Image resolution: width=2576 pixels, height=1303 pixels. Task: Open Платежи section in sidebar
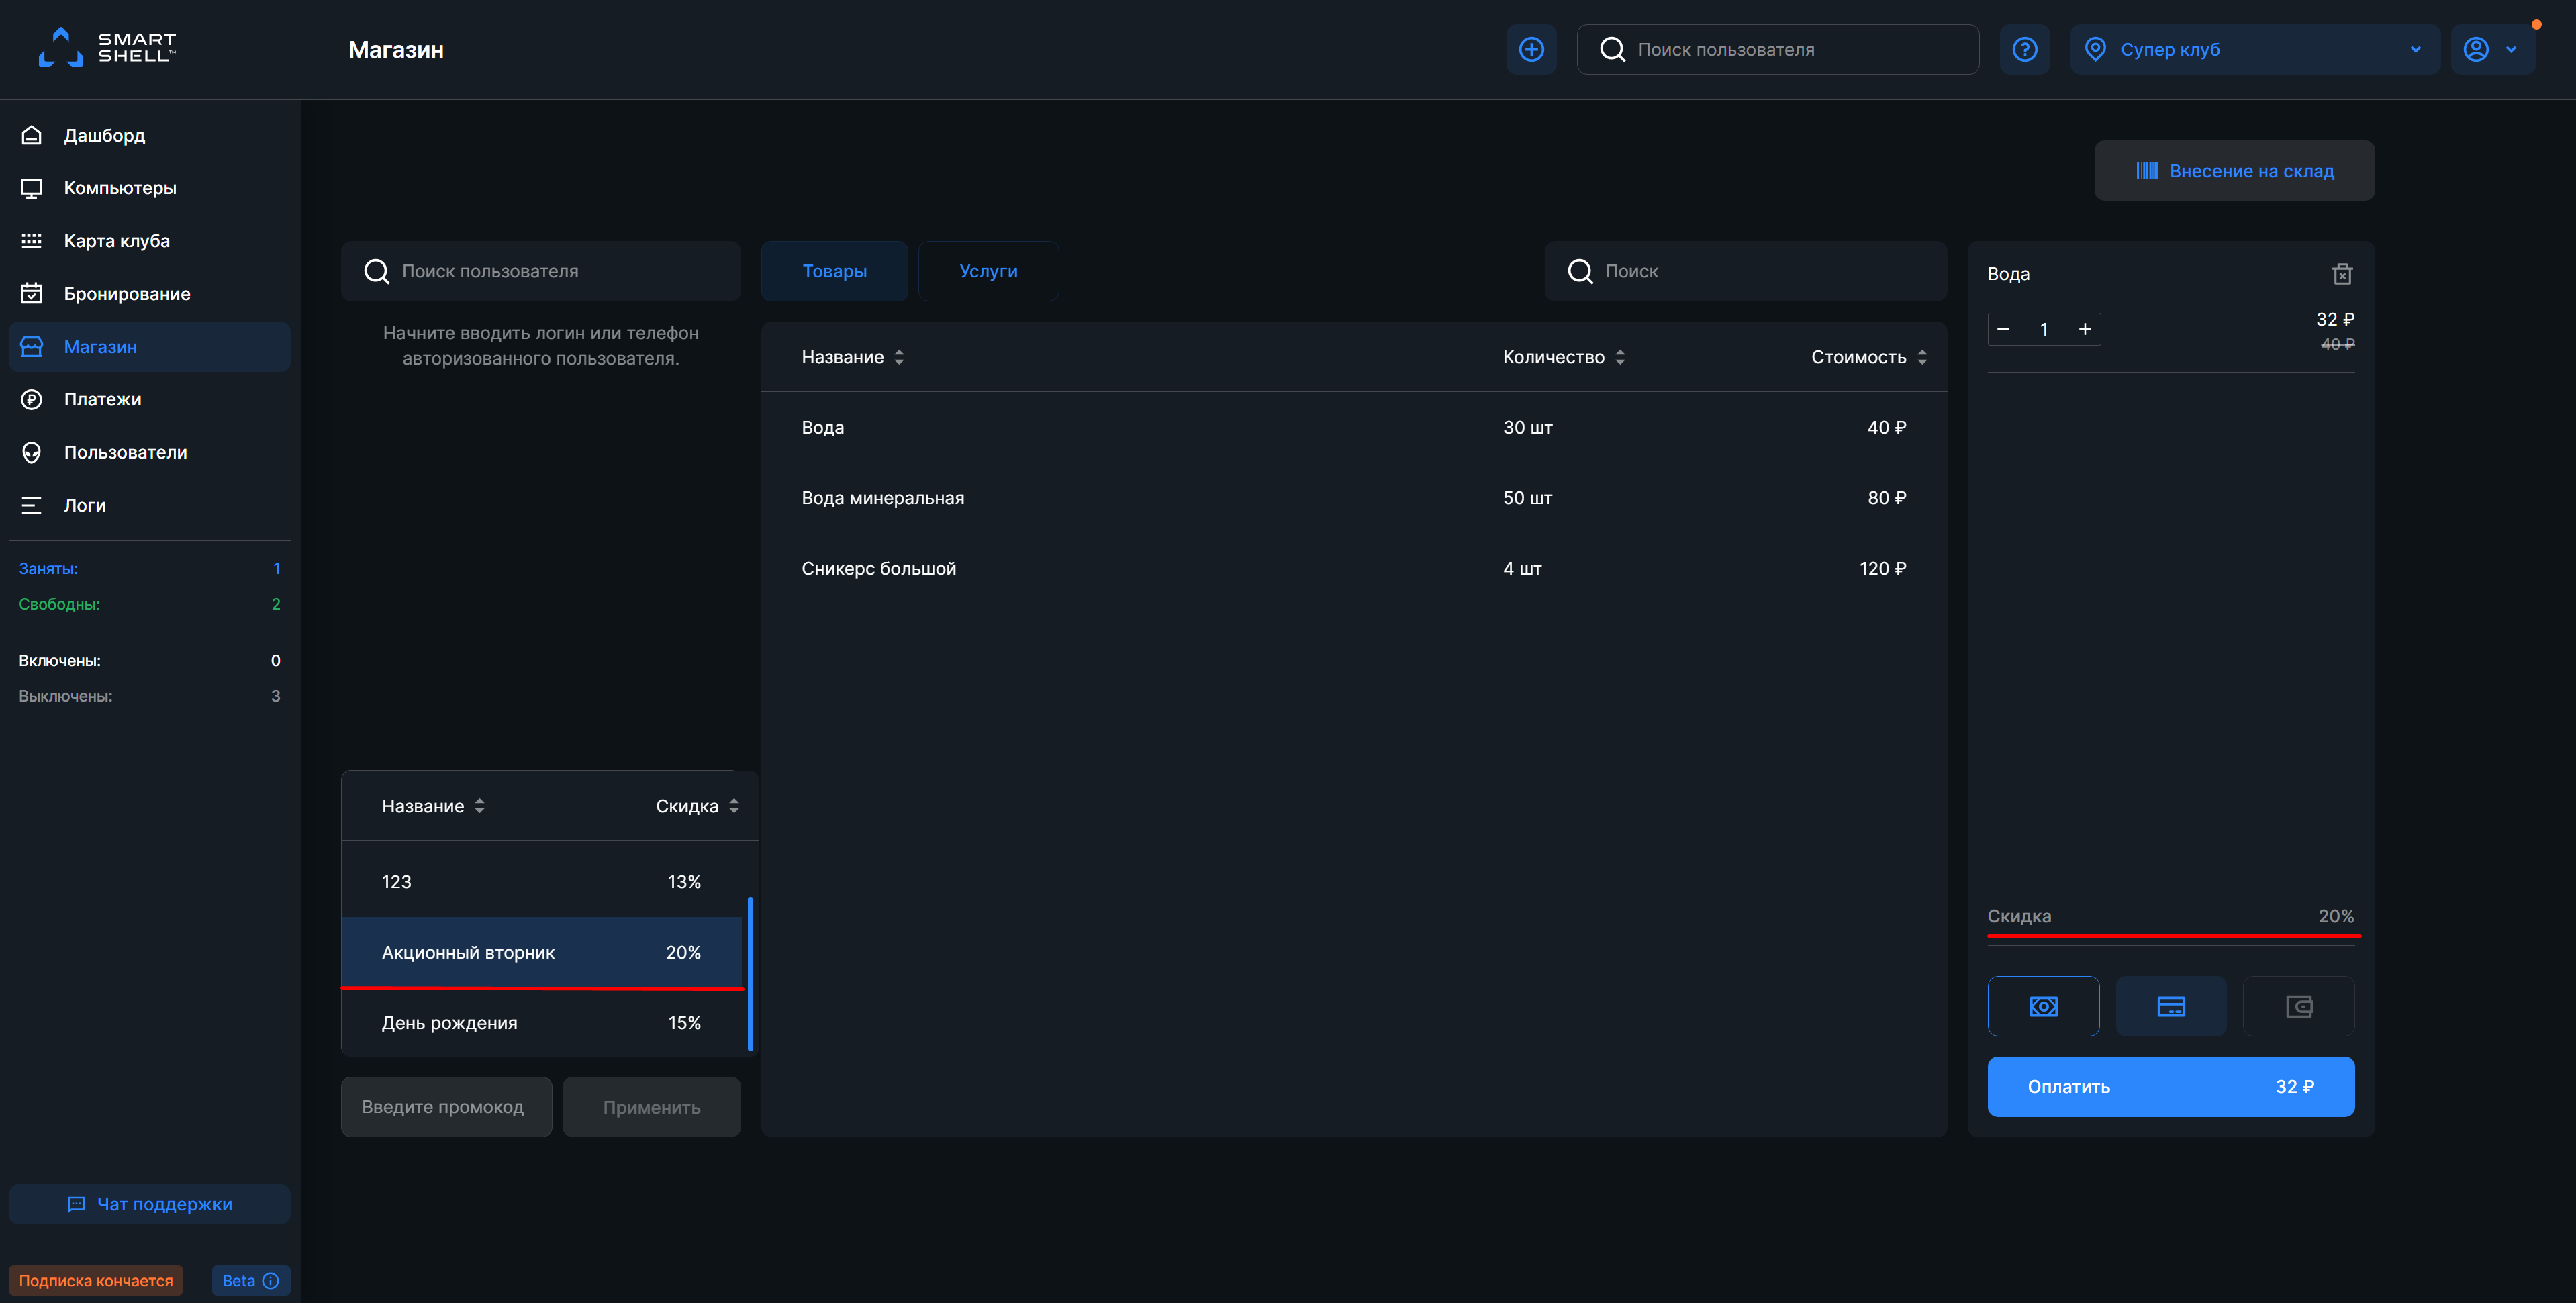tap(102, 399)
